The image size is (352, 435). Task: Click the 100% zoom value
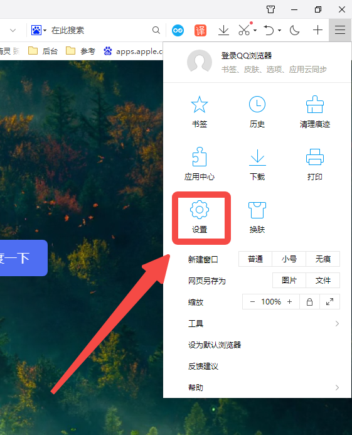coord(271,301)
